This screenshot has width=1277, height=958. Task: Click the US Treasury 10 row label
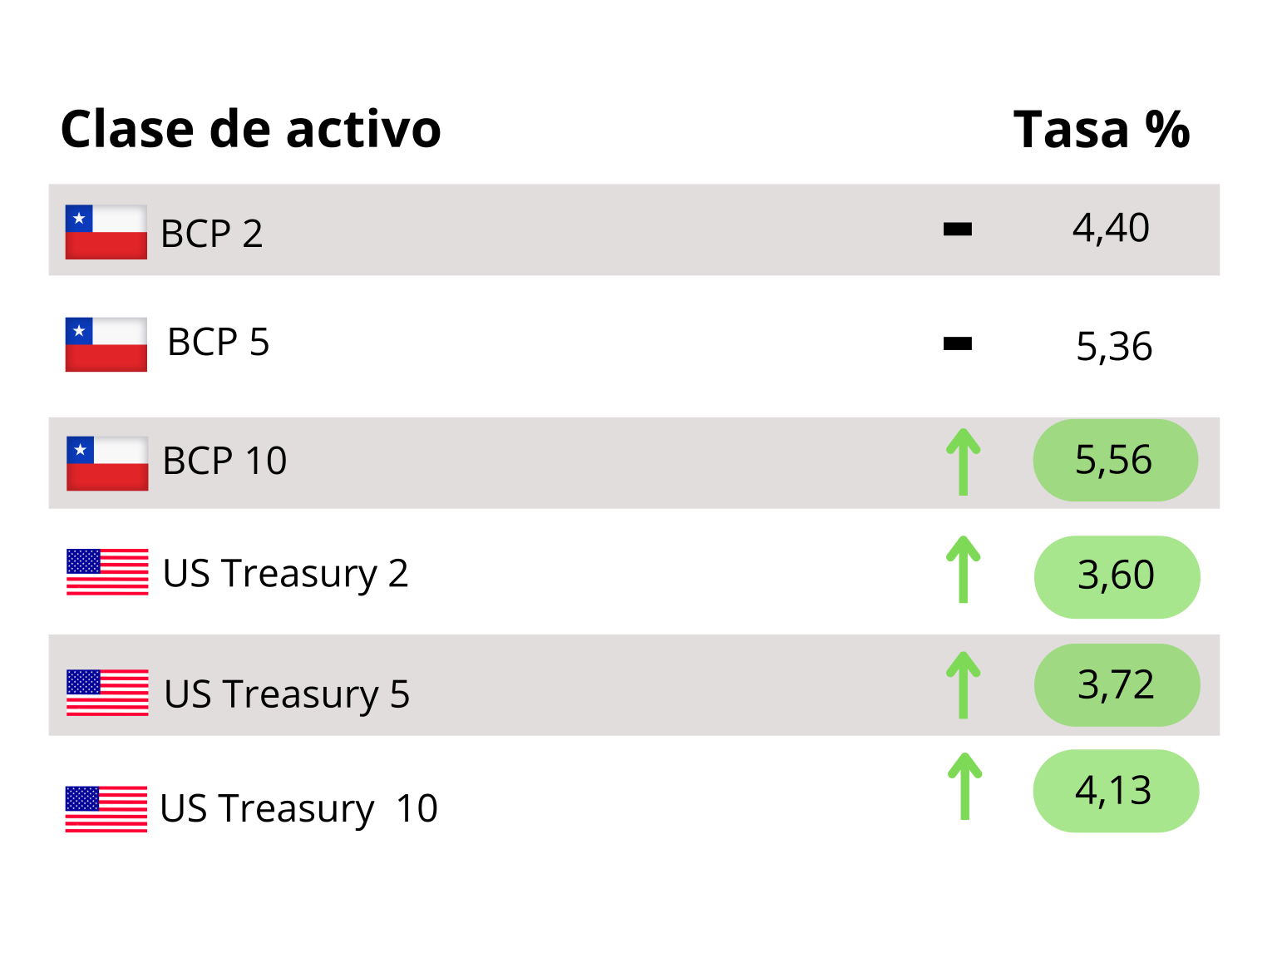(298, 808)
